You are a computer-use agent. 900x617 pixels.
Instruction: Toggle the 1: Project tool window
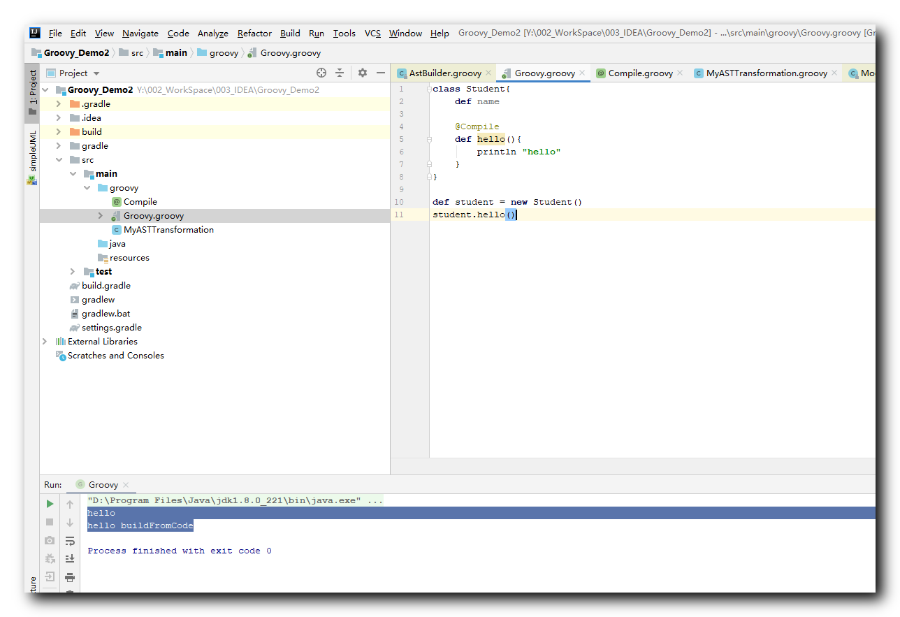[x=32, y=92]
